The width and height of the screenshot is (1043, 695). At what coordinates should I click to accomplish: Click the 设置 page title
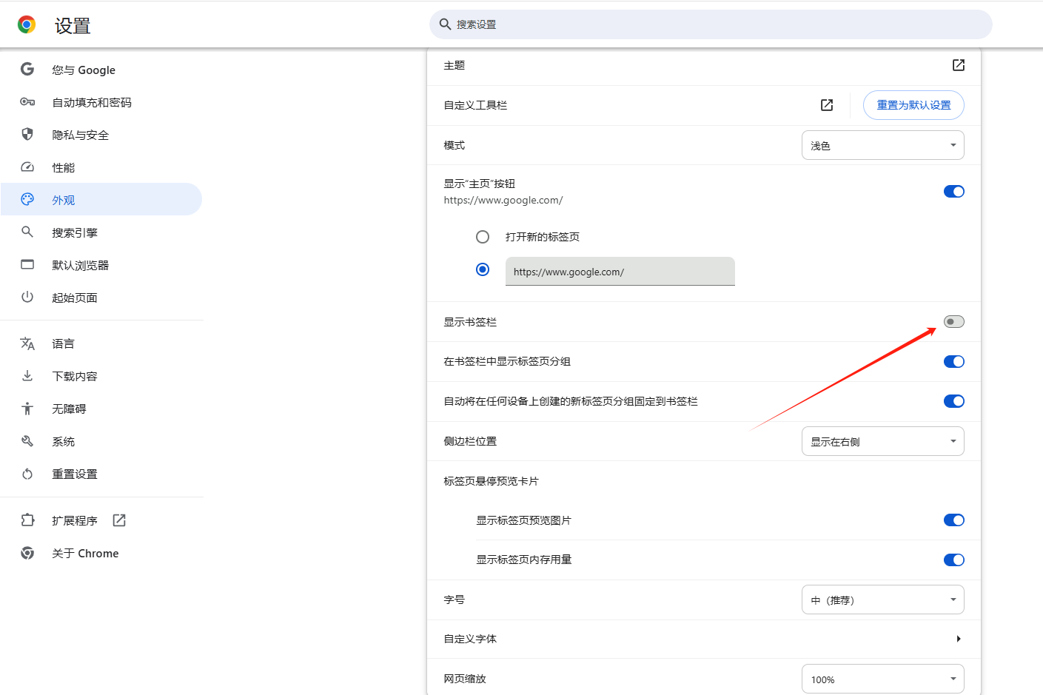pyautogui.click(x=73, y=26)
